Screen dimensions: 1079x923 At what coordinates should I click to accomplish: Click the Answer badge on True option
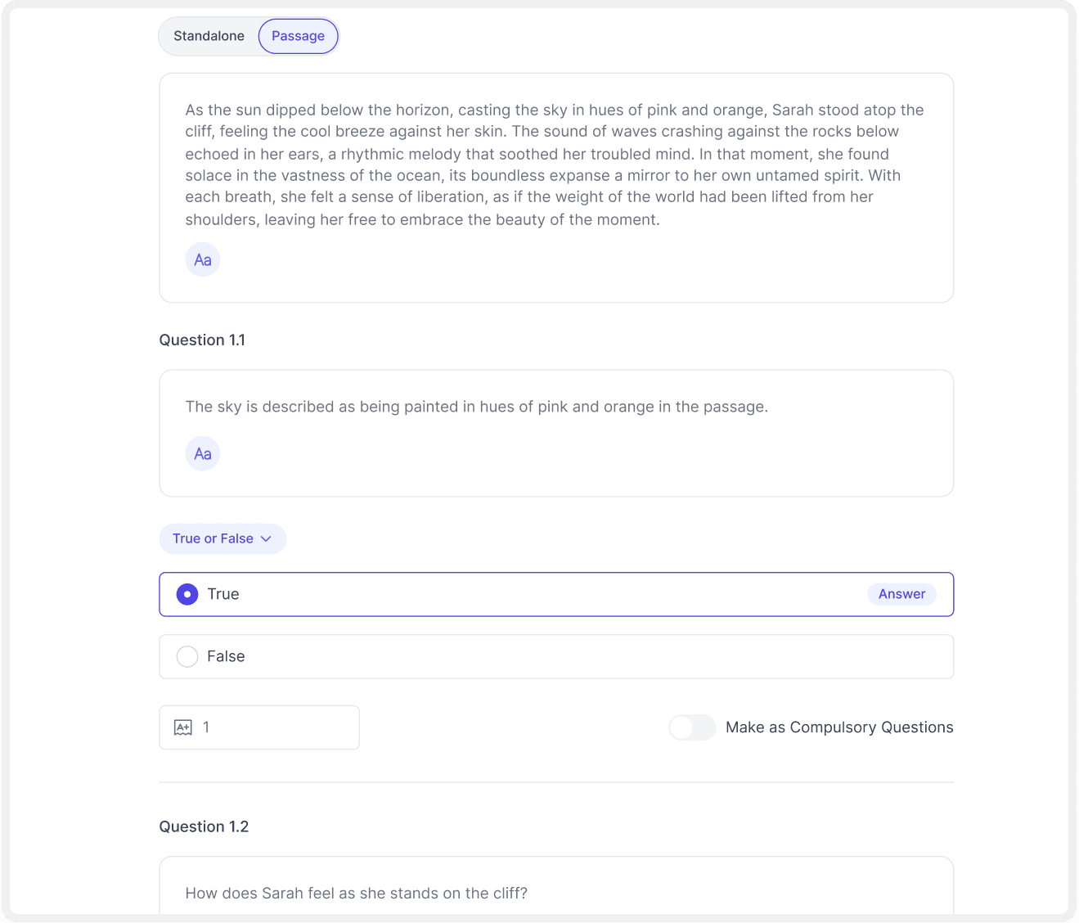point(901,594)
